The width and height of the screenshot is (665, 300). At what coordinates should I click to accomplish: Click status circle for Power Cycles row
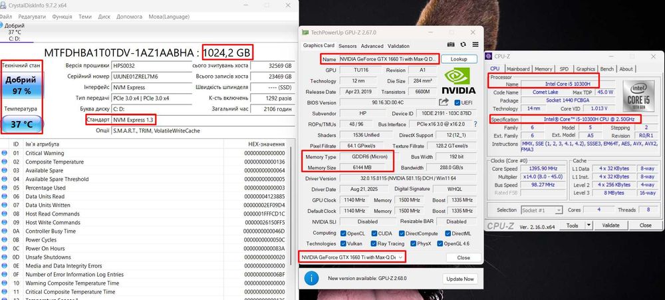click(5, 239)
